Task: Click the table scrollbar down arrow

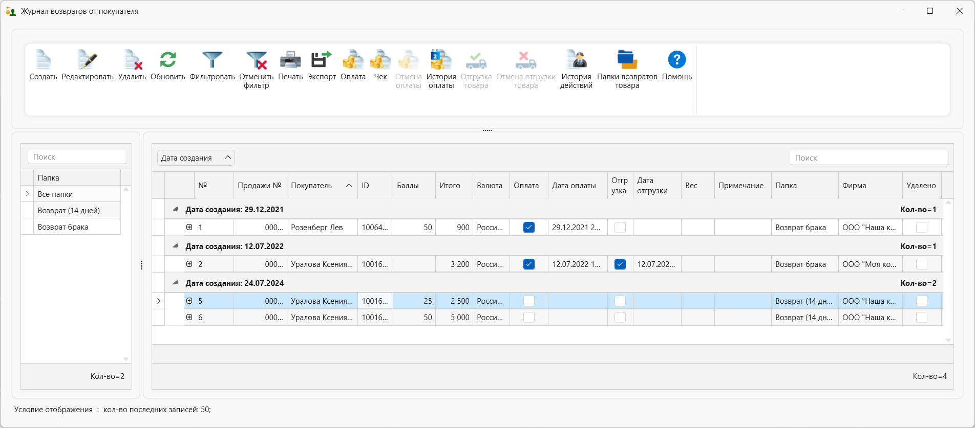Action: coord(948,340)
